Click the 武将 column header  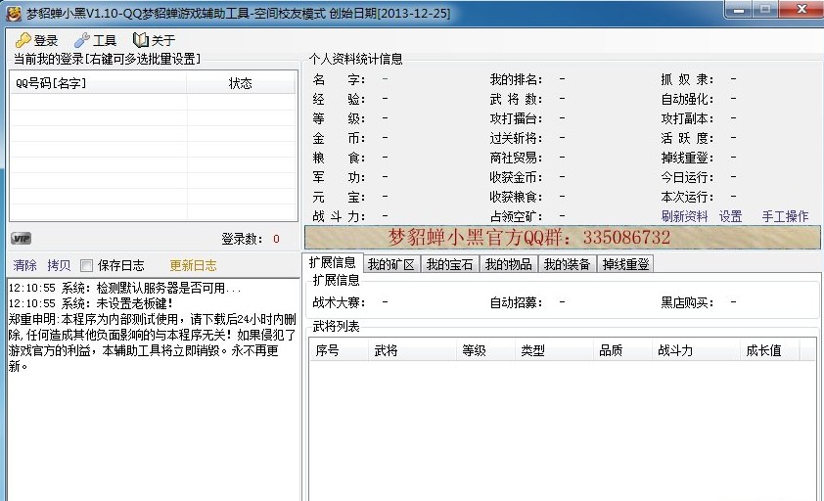411,350
